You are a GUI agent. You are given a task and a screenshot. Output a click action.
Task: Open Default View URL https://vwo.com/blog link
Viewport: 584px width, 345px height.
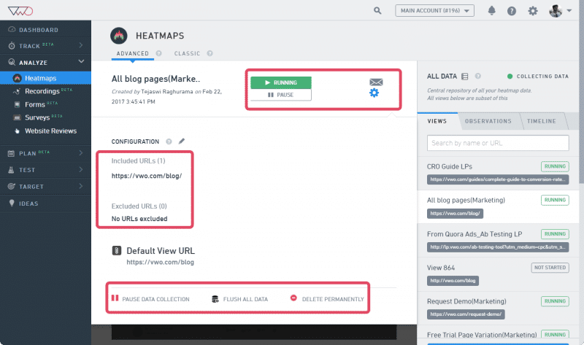(x=160, y=262)
